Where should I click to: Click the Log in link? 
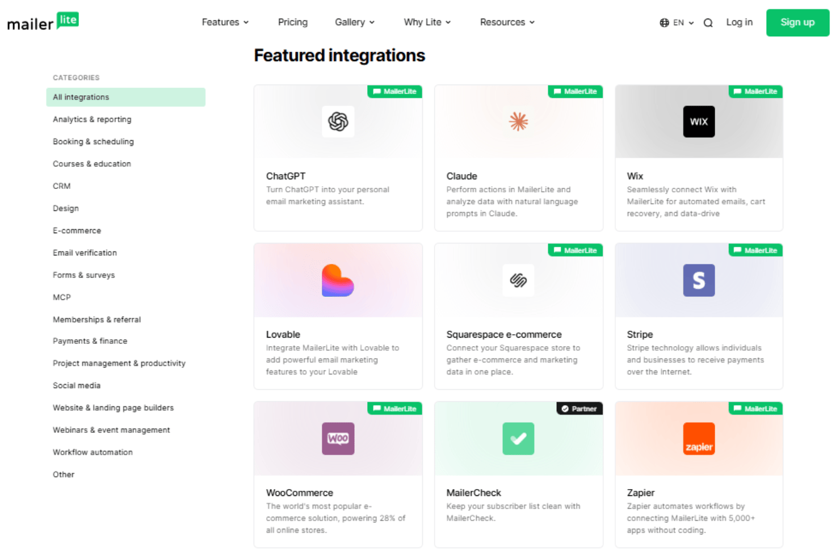[x=739, y=22]
